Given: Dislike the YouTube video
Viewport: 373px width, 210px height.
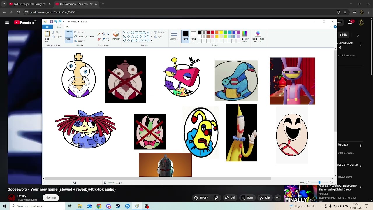Looking at the screenshot, I should 216,198.
